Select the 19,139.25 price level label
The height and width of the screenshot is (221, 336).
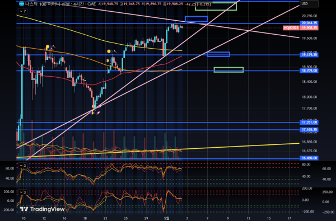point(309,55)
